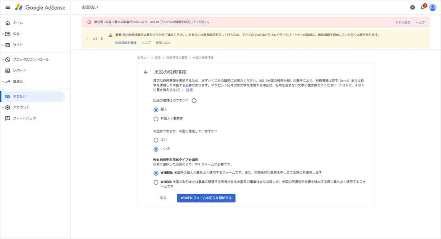Image resolution: width=441 pixels, height=239 pixels.
Task: Click the 戻る button
Action: [x=163, y=198]
